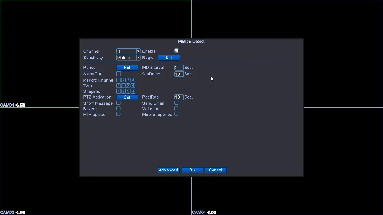Click the OK button
383x215 pixels.
192,170
